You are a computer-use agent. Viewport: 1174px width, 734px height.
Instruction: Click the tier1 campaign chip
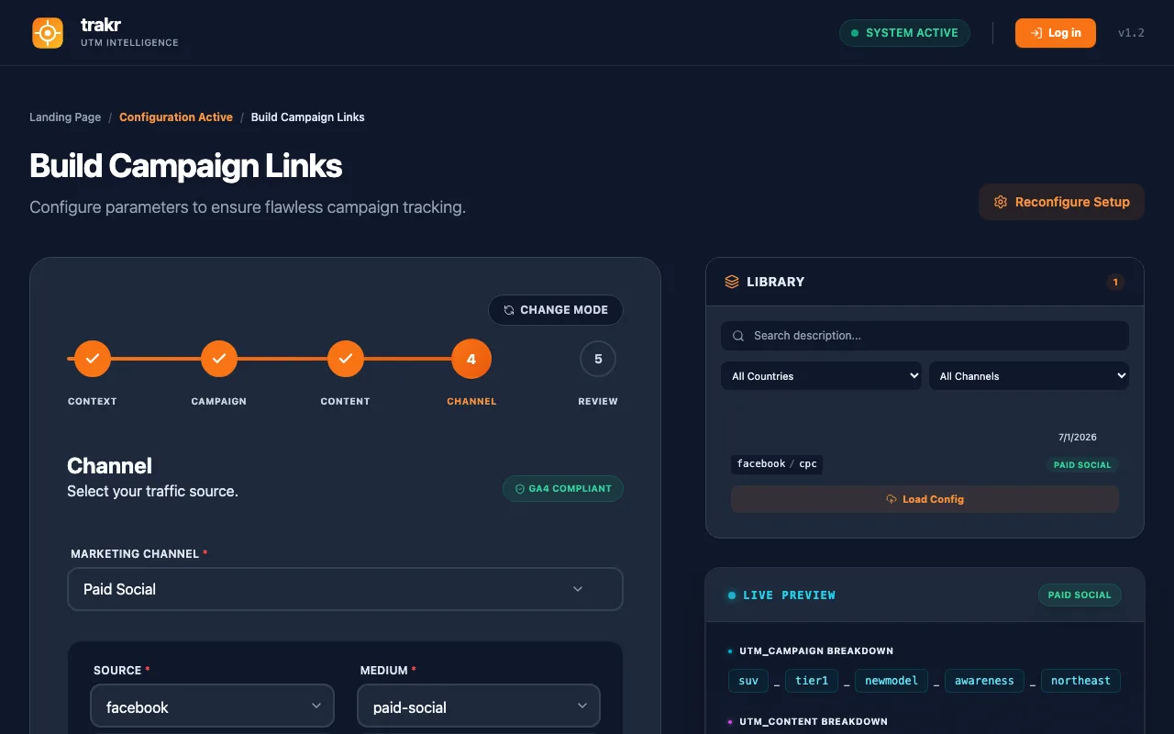click(x=812, y=681)
